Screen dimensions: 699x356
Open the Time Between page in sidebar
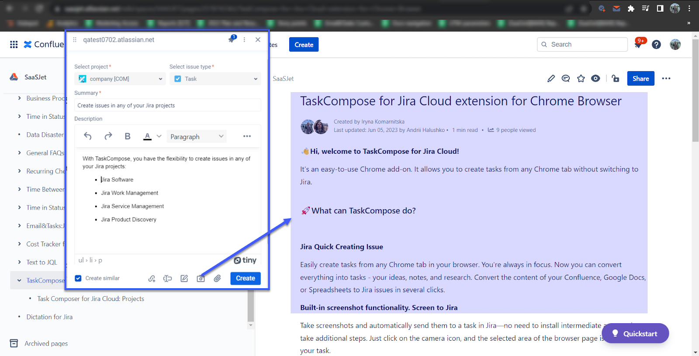pyautogui.click(x=45, y=189)
